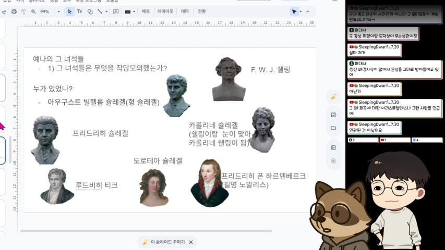This screenshot has height=250, width=445.
Task: Open the 테마 (theme) panel
Action: 185,11
